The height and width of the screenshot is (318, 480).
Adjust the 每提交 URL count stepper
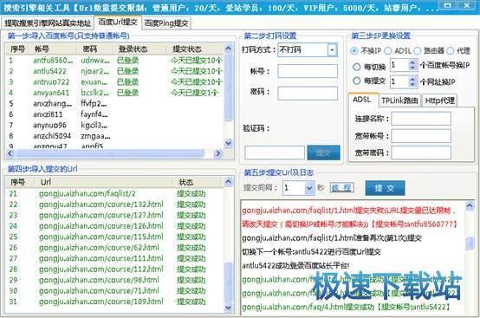tap(412, 81)
